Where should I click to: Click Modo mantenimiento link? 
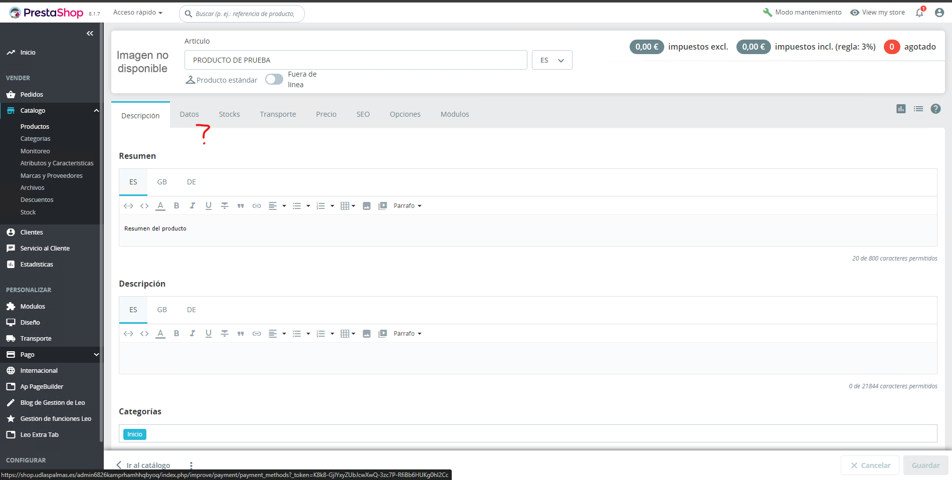tap(802, 13)
